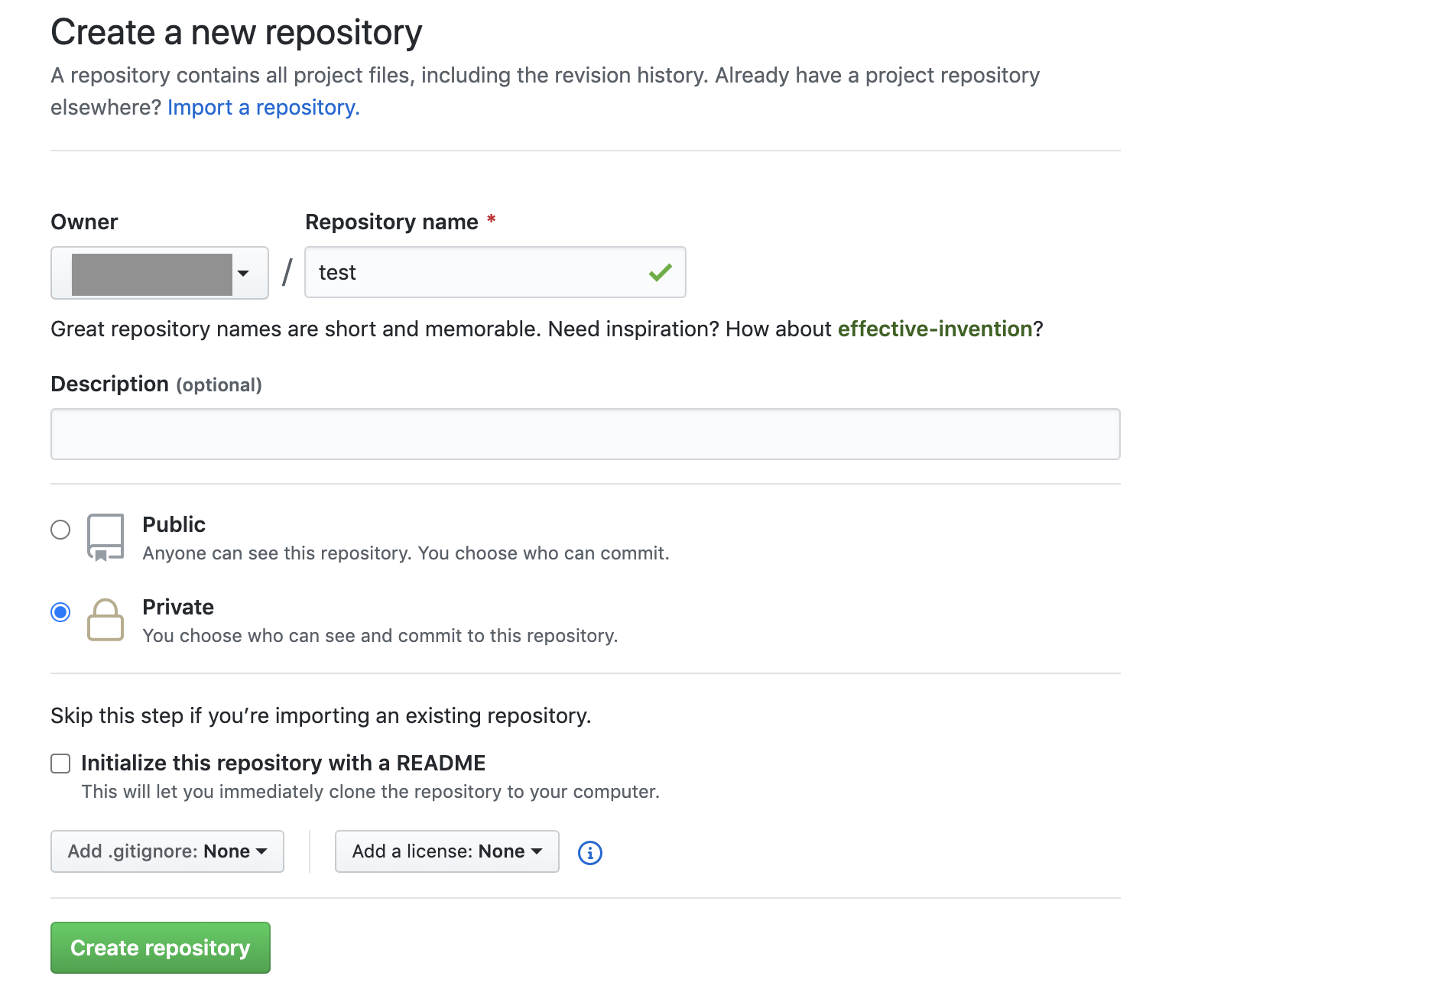Screen dimensions: 1448x989
Task: Click the license info icon
Action: coord(589,852)
